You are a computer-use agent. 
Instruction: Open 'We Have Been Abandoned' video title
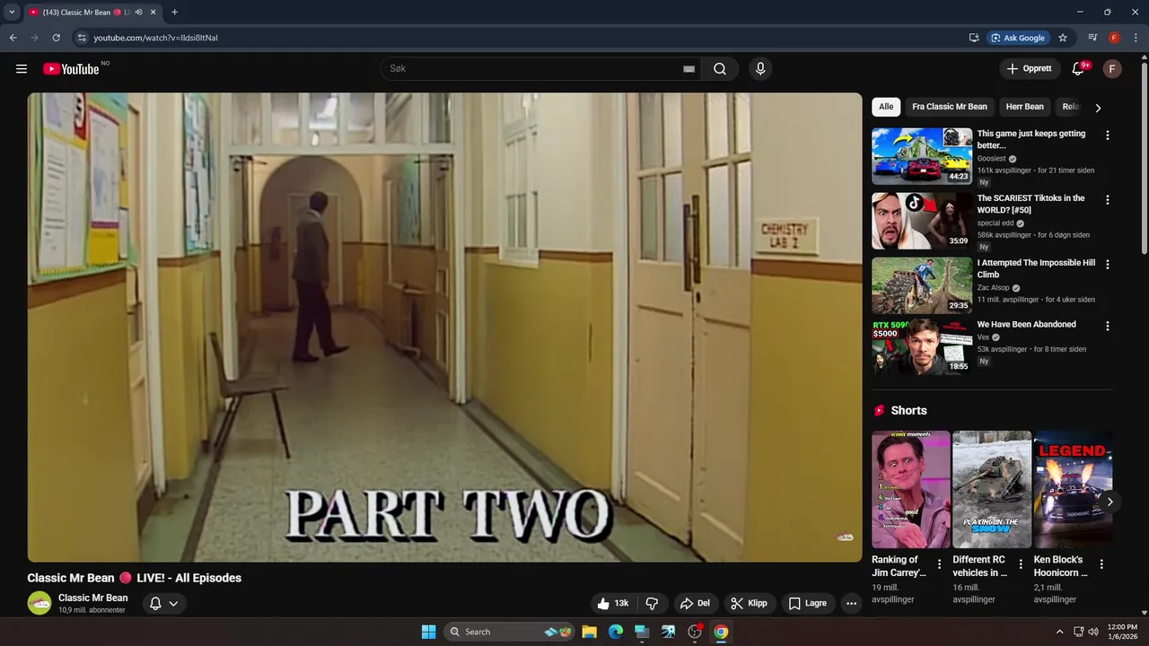click(x=1027, y=325)
